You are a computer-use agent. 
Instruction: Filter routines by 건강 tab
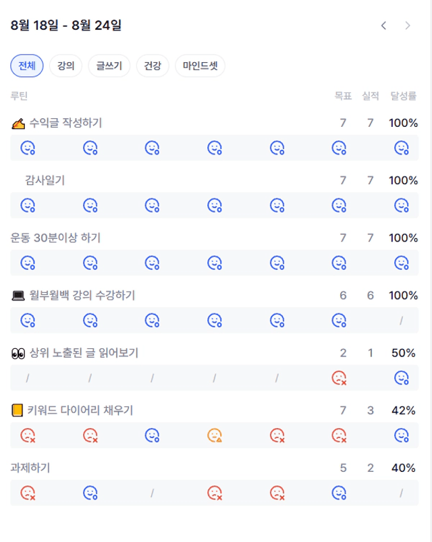coord(152,66)
